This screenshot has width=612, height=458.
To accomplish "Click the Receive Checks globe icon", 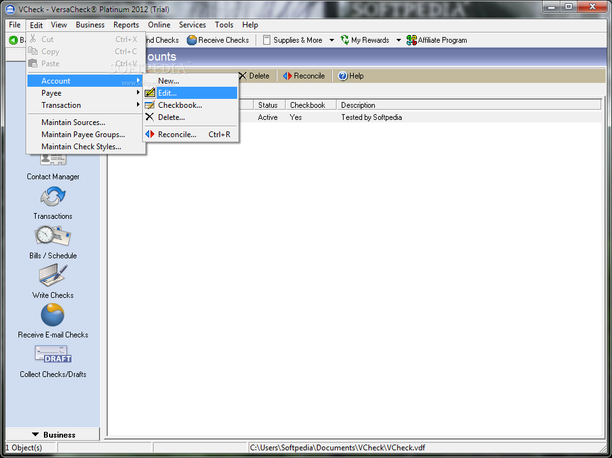I will [192, 40].
